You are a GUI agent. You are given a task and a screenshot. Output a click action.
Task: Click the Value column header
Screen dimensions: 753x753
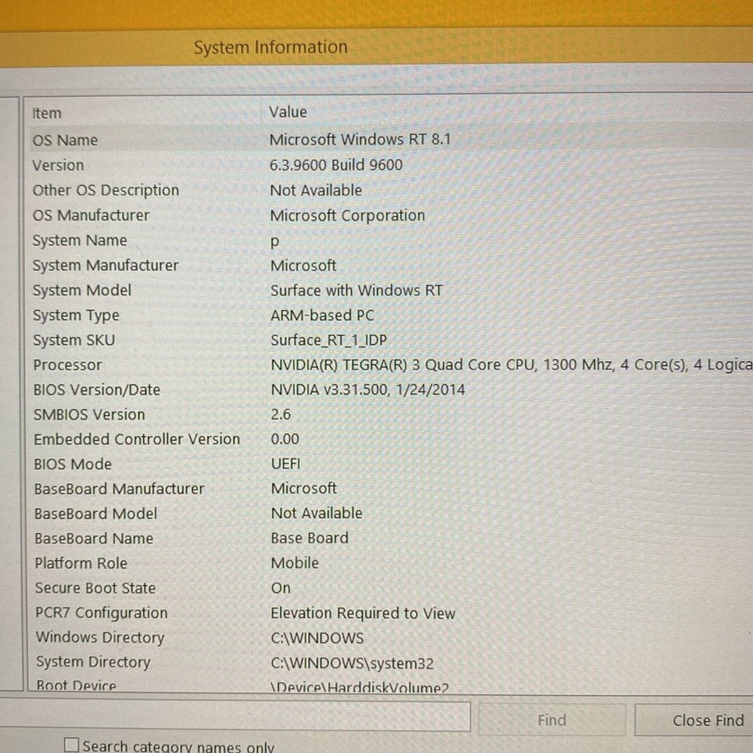288,112
